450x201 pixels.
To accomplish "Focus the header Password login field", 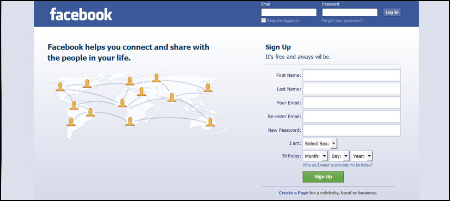I will (350, 13).
